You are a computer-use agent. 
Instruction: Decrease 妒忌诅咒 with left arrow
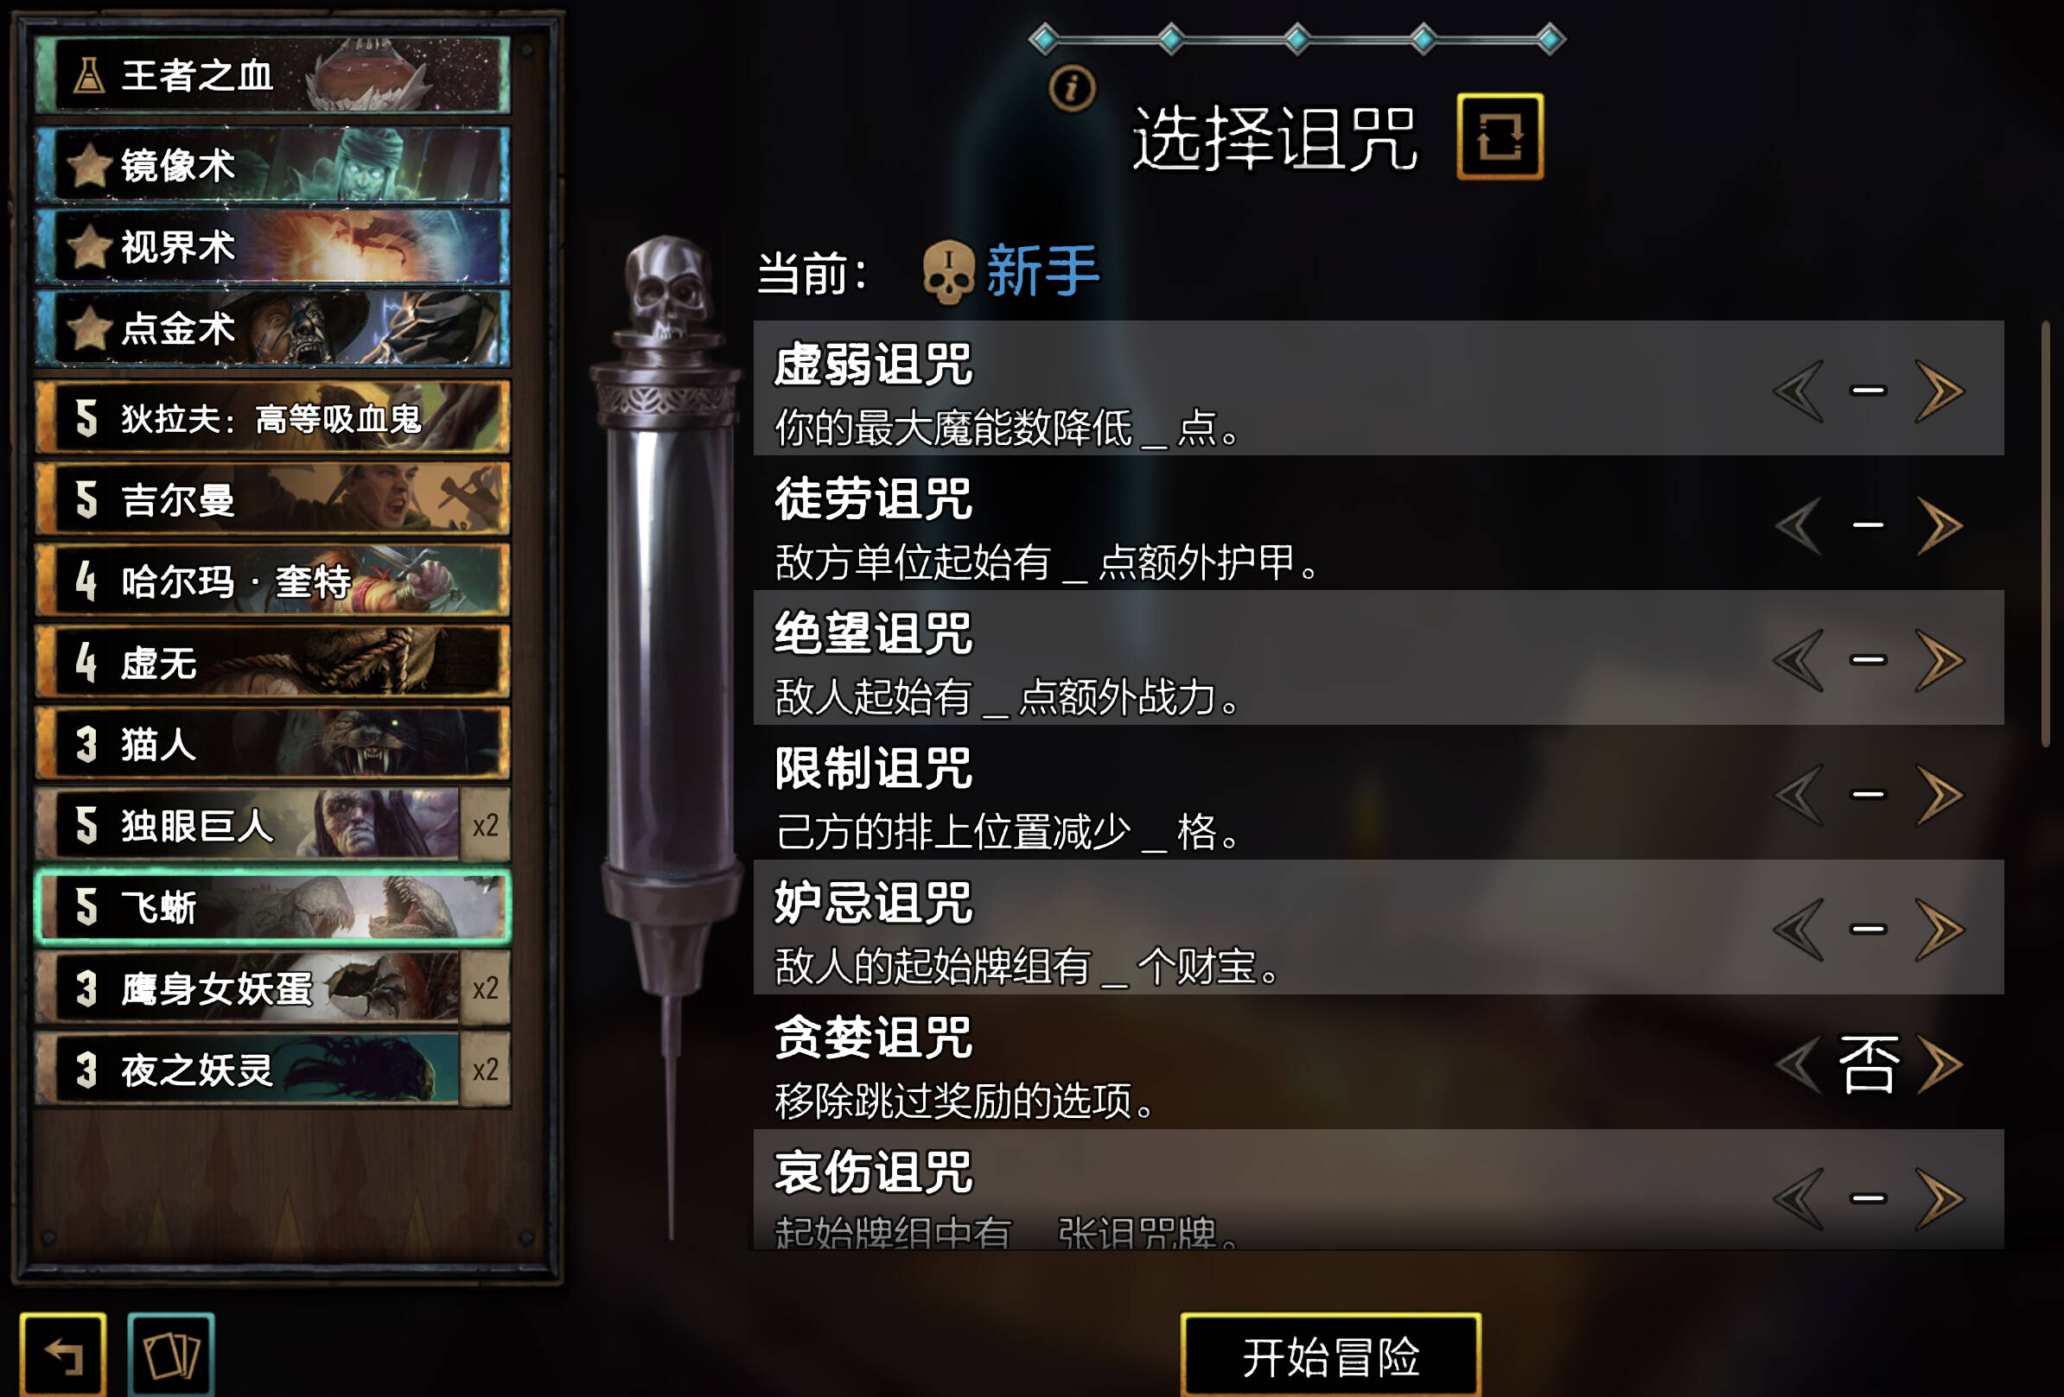(1799, 930)
